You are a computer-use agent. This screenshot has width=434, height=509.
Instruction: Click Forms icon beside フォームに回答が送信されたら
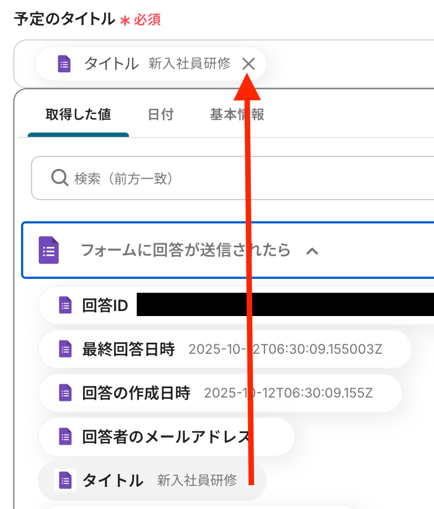tap(49, 250)
